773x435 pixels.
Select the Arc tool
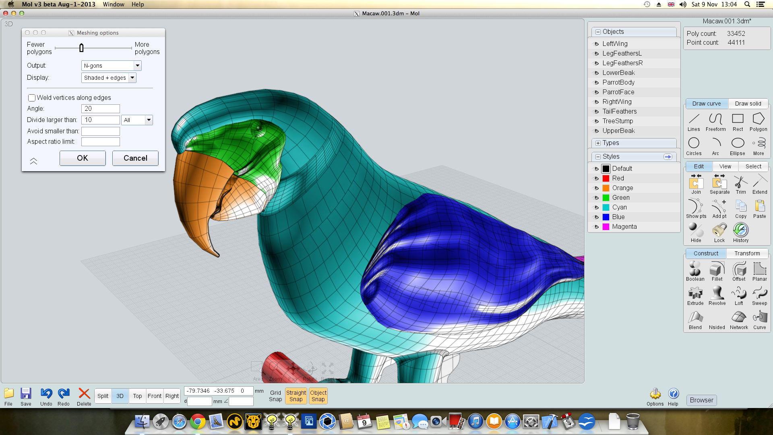[715, 147]
